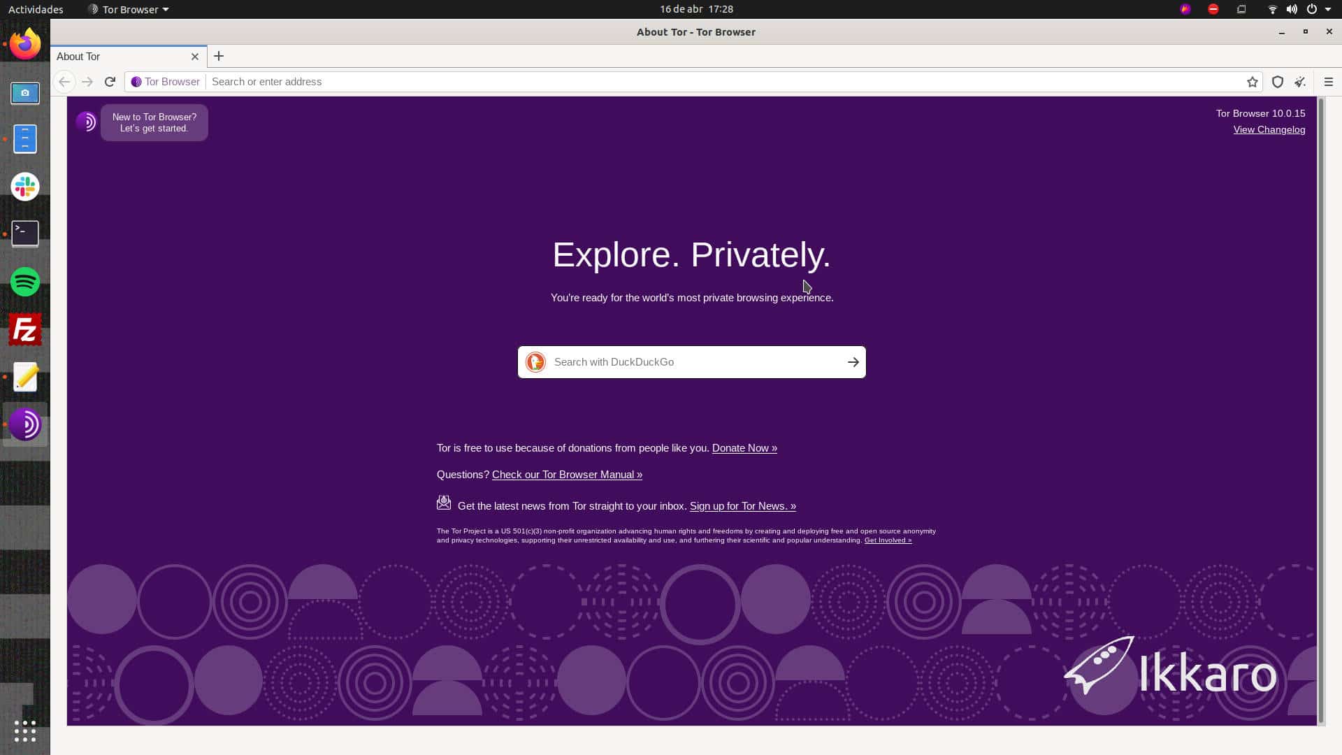Click the Tor Browser security level shield icon
The width and height of the screenshot is (1342, 755).
[x=1277, y=82]
